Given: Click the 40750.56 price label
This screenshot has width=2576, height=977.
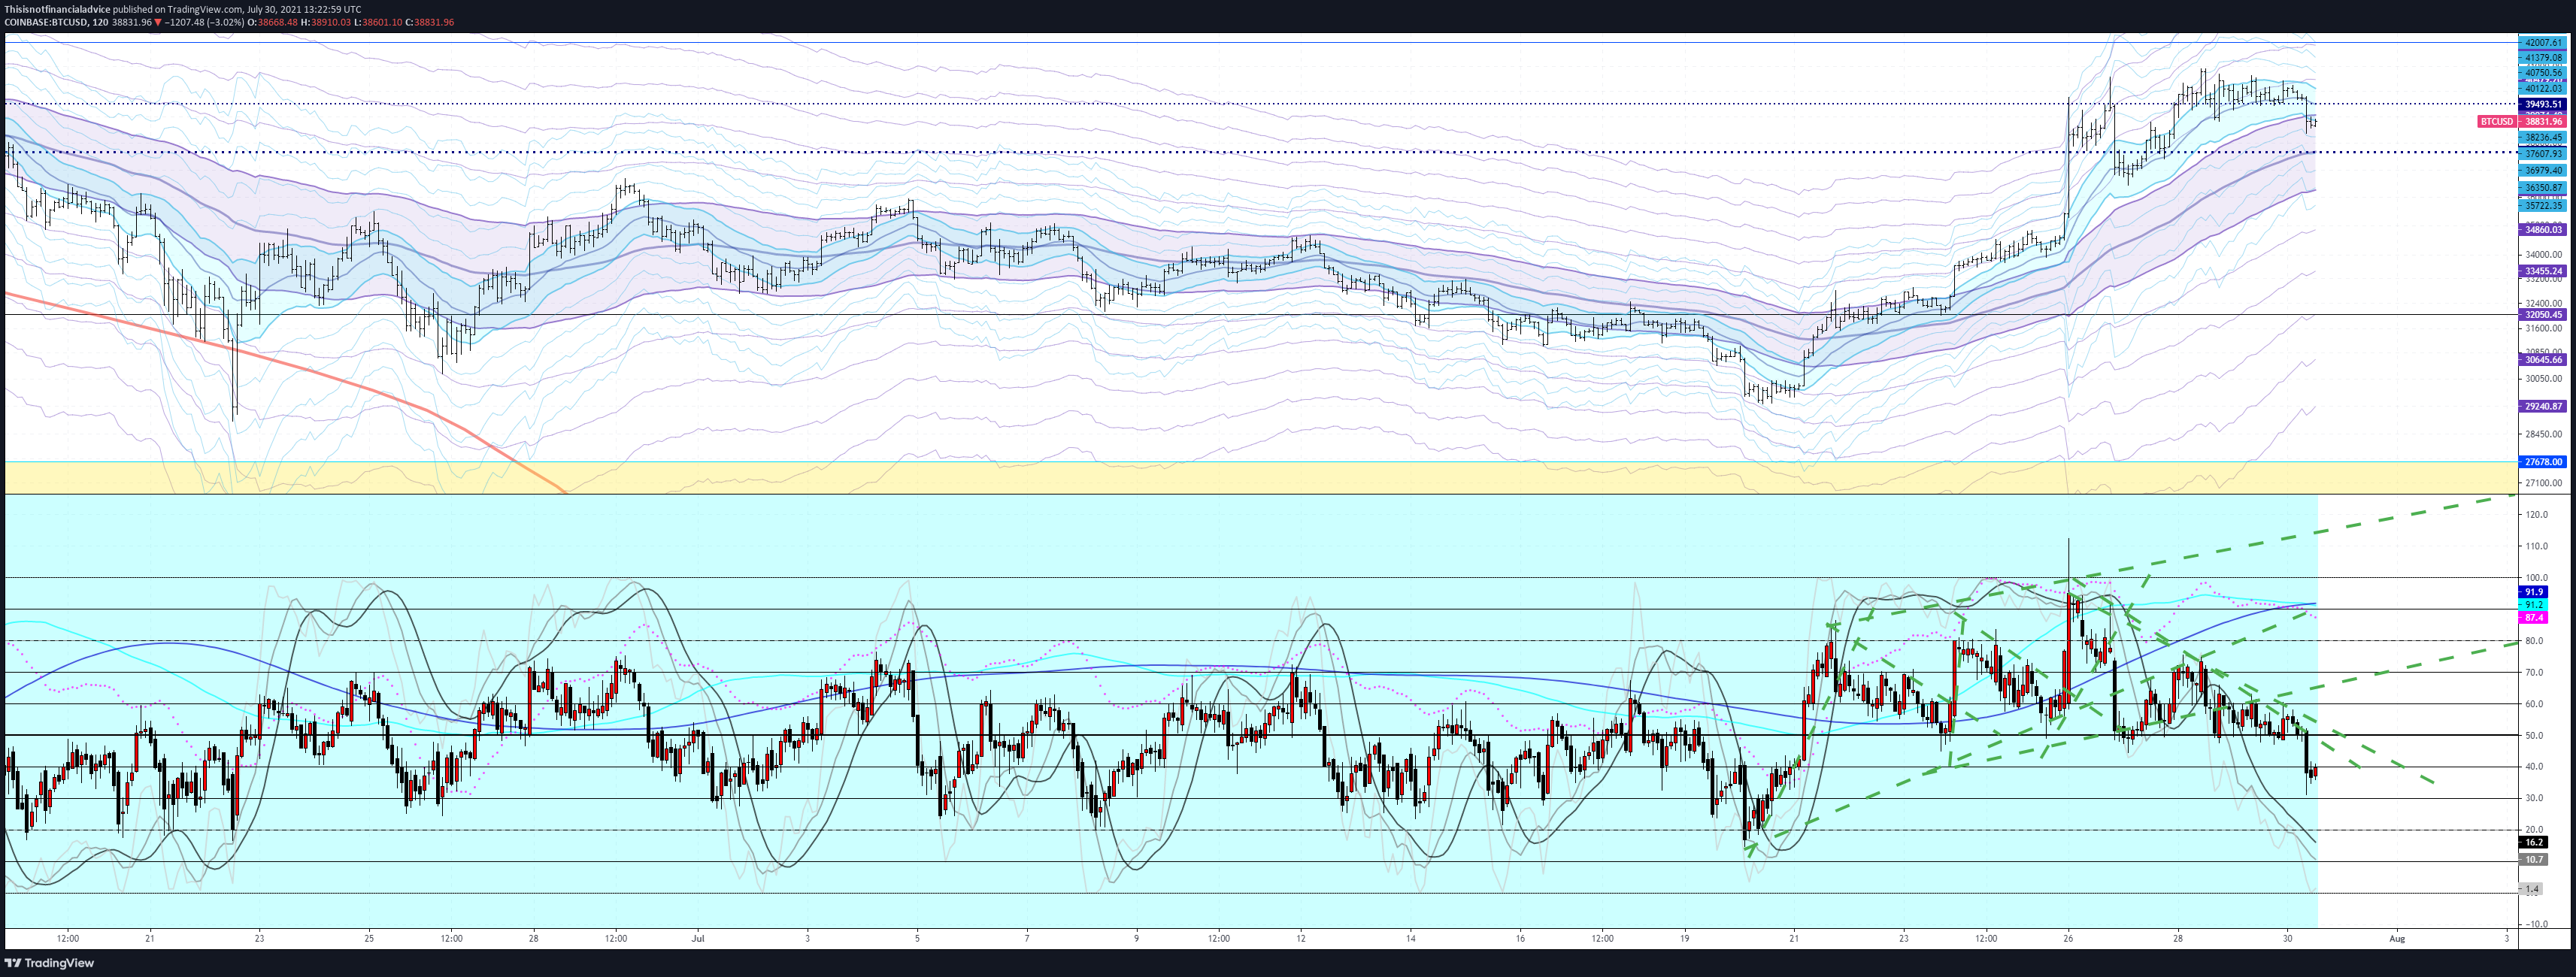Looking at the screenshot, I should coord(2543,73).
